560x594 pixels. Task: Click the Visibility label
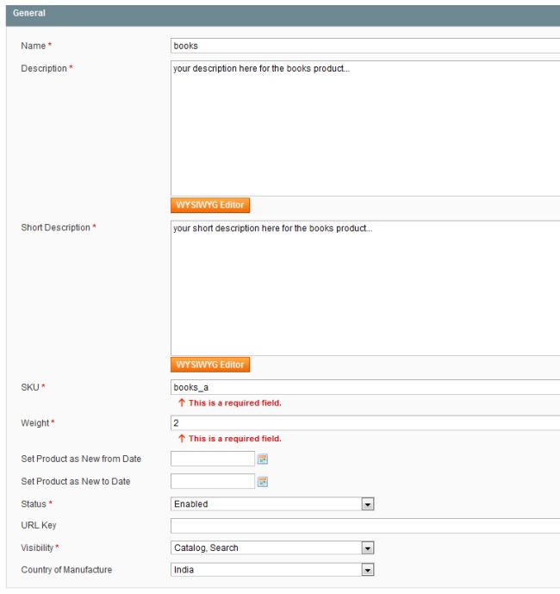coord(40,547)
